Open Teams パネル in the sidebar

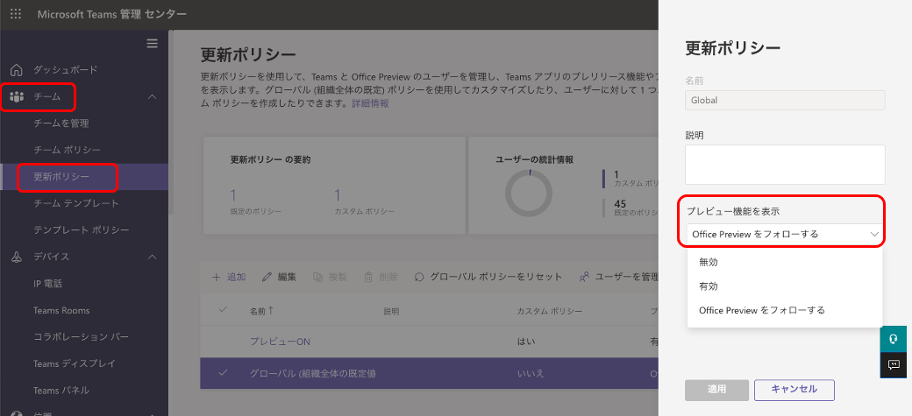pyautogui.click(x=61, y=391)
